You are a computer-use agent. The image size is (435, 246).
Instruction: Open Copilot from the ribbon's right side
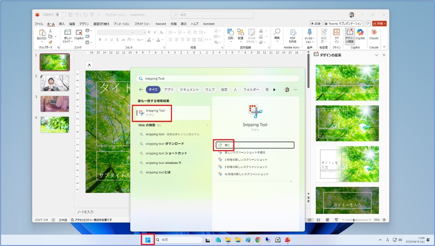pyautogui.click(x=360, y=34)
